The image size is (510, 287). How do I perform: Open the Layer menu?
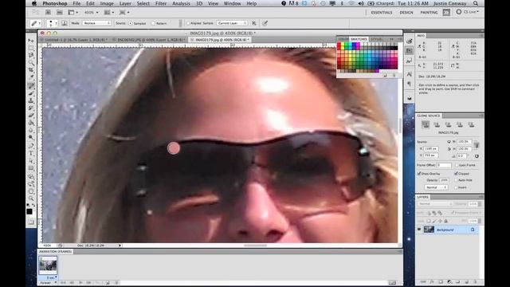tap(125, 3)
